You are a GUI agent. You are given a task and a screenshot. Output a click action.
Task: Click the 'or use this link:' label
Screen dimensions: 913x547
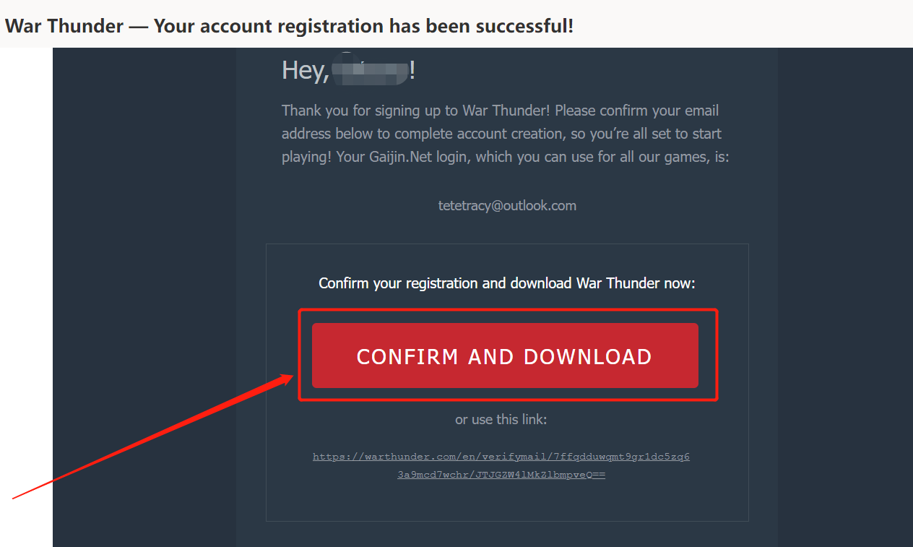(x=501, y=419)
